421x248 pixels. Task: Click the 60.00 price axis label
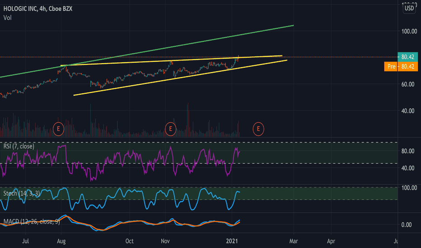(x=407, y=84)
